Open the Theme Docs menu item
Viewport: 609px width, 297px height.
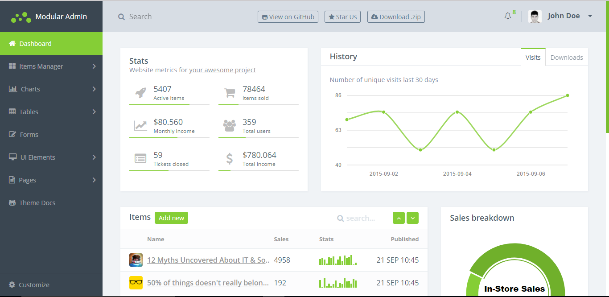click(51, 202)
